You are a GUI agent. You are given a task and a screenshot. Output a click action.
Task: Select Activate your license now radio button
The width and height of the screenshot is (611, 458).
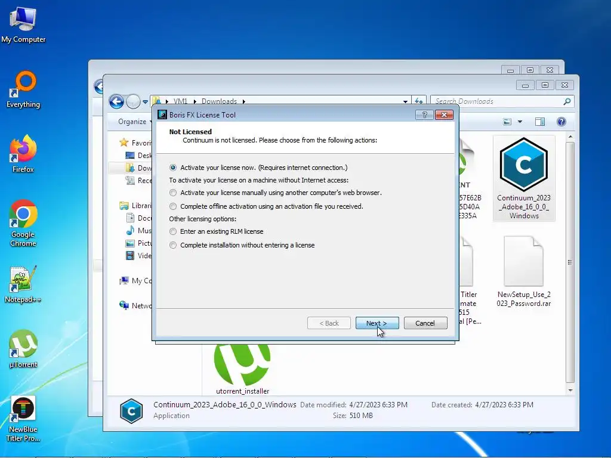(x=173, y=168)
